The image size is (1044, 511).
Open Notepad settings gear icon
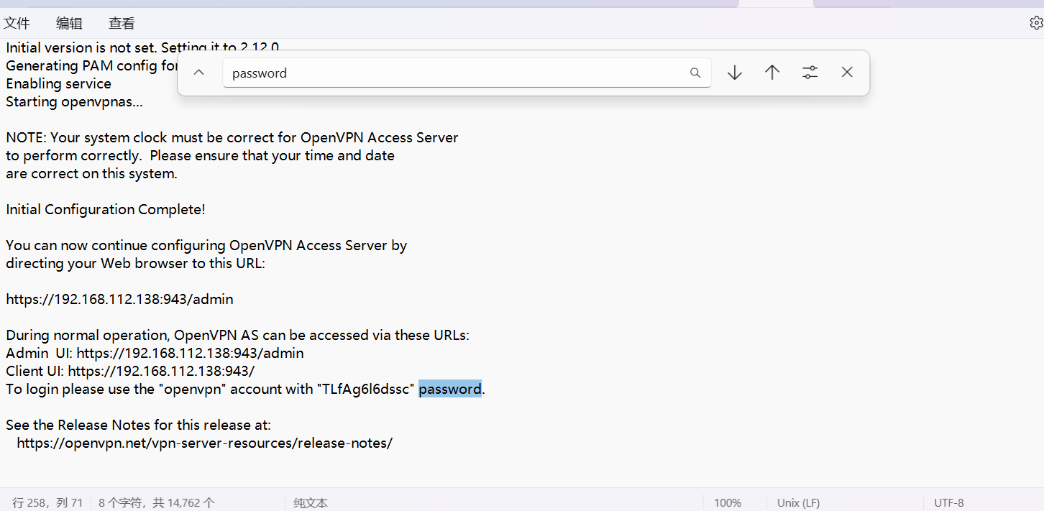(1036, 23)
